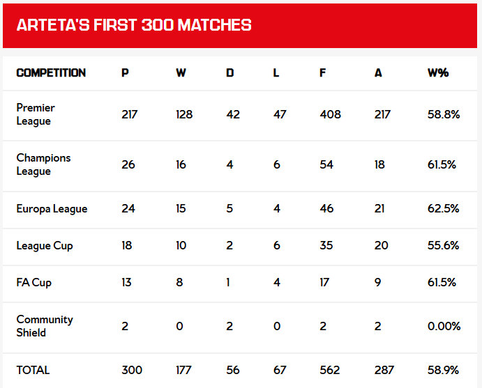Select the total win percentage 58.9%
This screenshot has height=388, width=482.
point(443,370)
